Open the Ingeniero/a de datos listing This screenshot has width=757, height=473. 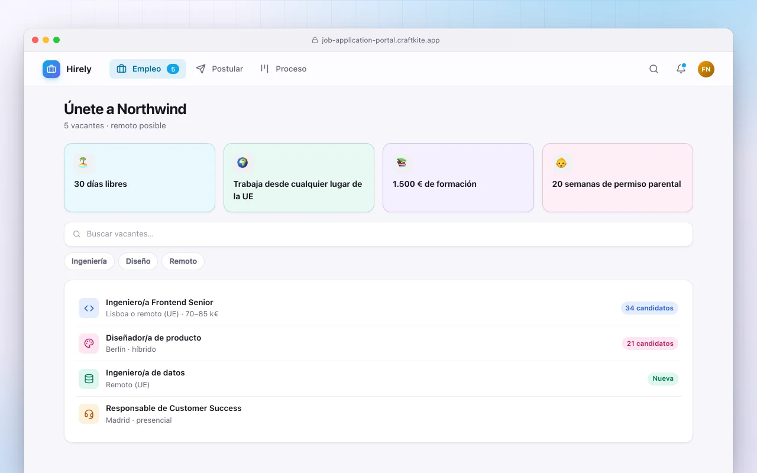click(x=378, y=379)
